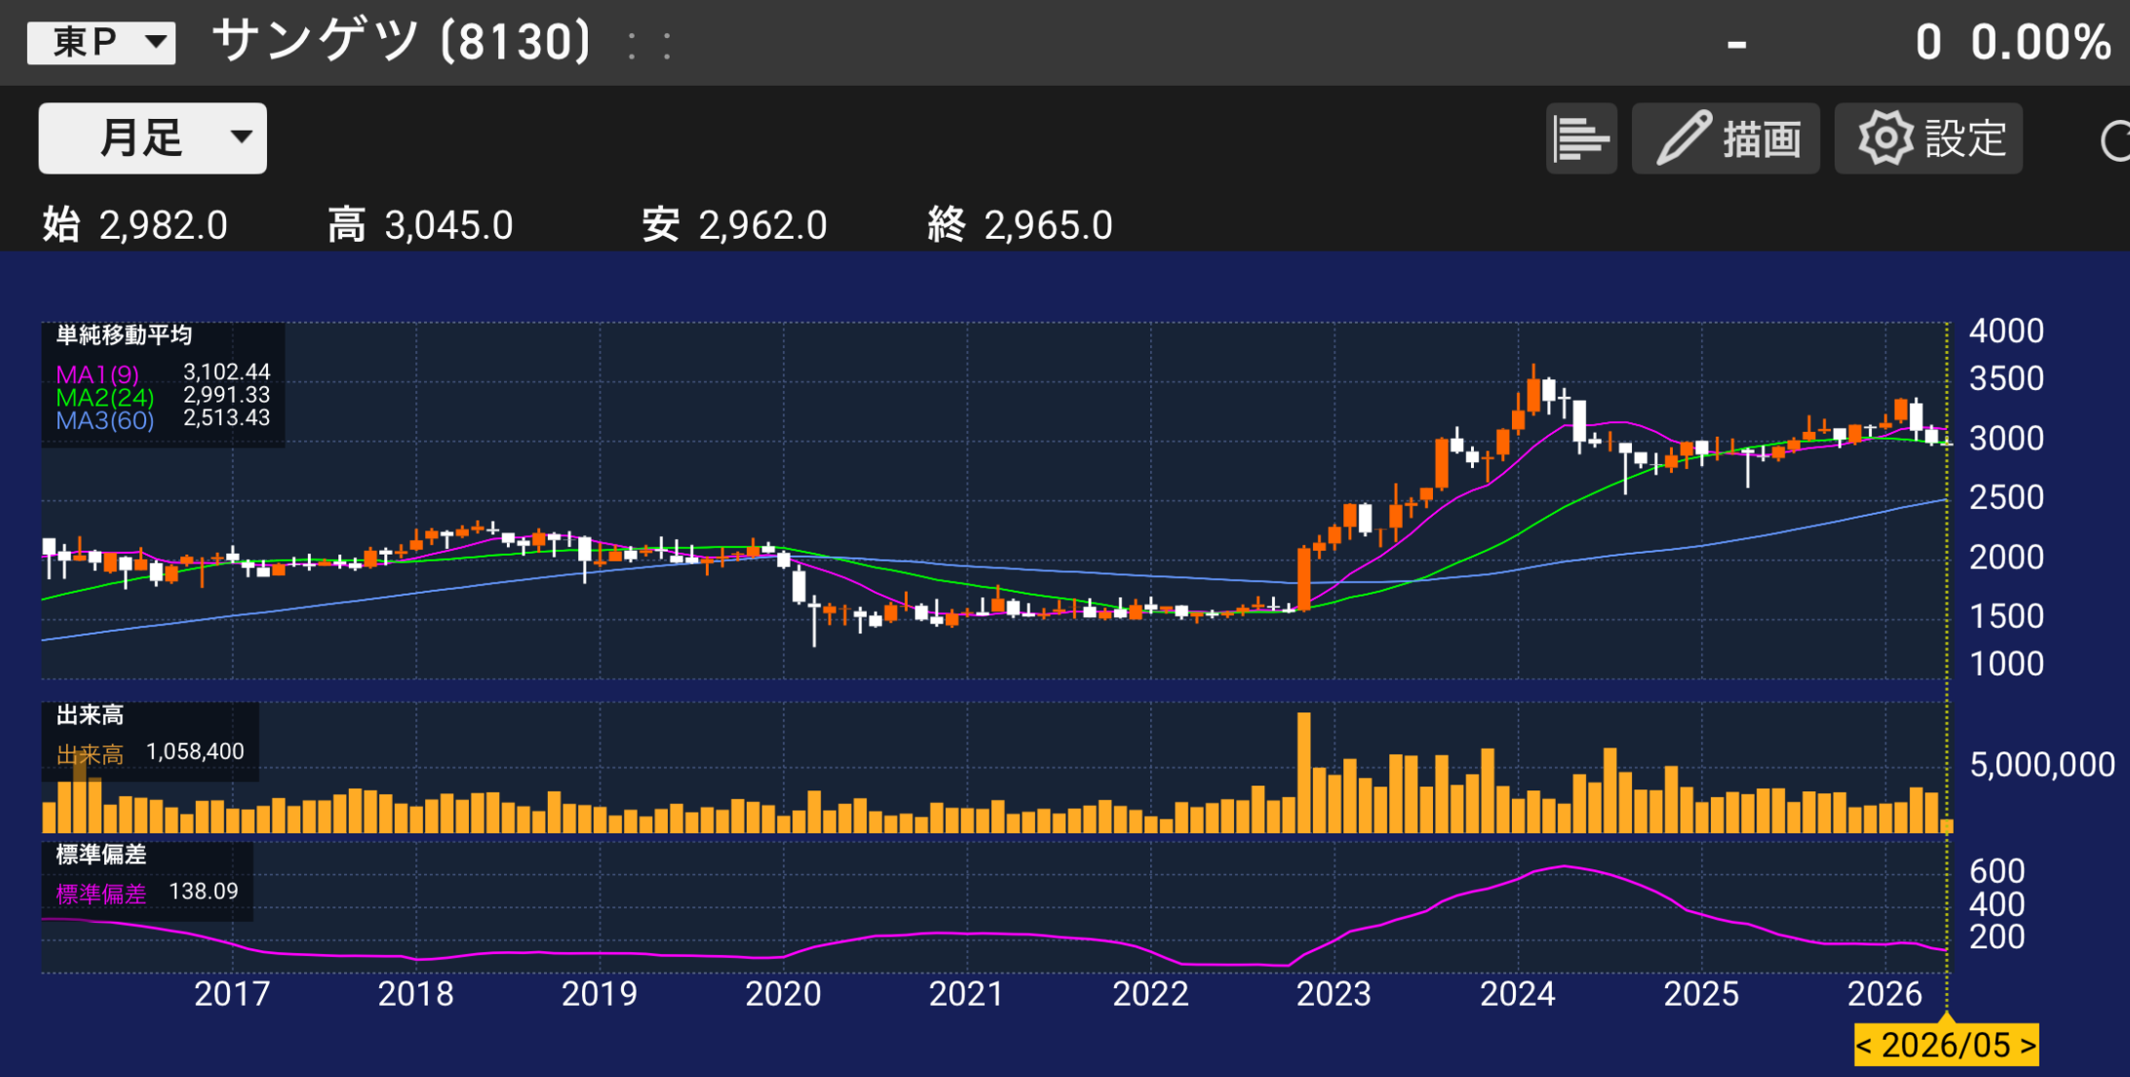Click the 2023 year label on axis
This screenshot has width=2130, height=1077.
[1334, 994]
